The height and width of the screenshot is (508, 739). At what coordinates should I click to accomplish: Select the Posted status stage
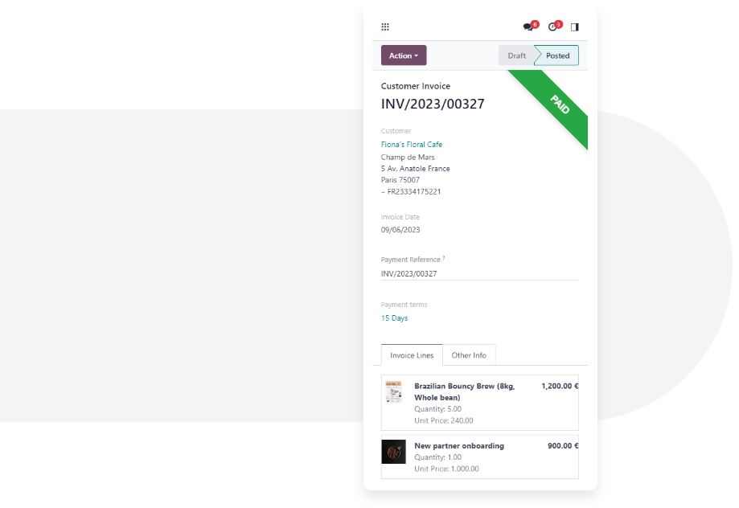click(557, 55)
